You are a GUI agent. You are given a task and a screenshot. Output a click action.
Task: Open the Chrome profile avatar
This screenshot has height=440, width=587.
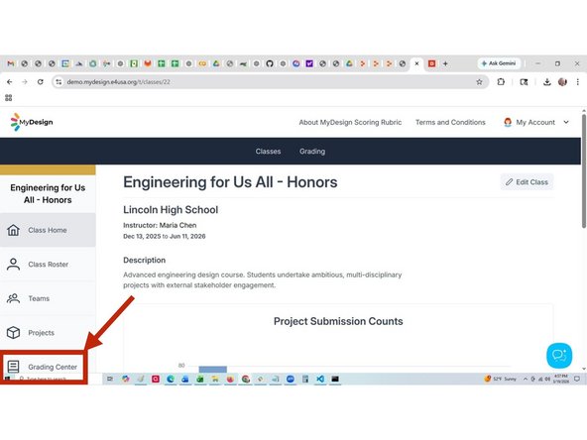point(562,82)
